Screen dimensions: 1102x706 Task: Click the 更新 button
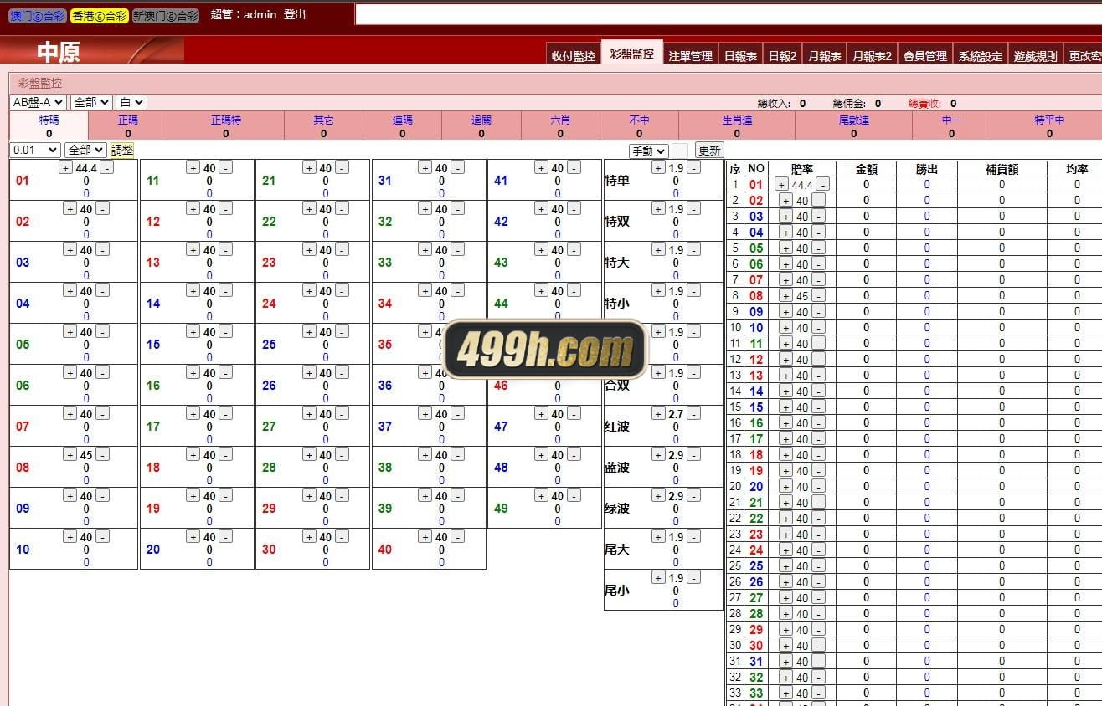click(709, 151)
